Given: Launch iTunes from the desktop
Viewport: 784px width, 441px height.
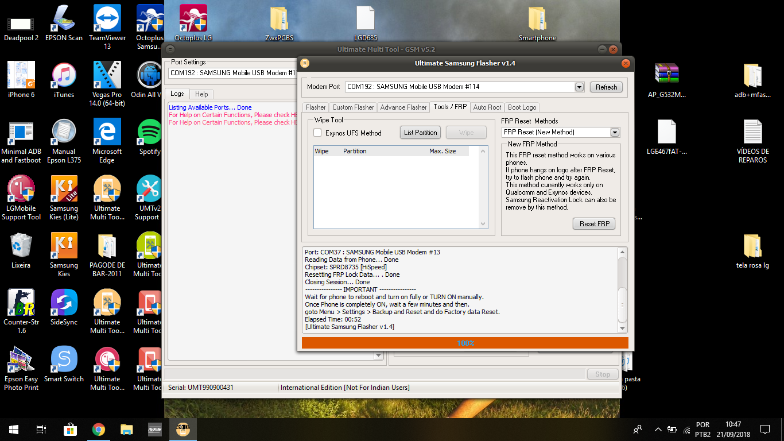Looking at the screenshot, I should tap(64, 80).
